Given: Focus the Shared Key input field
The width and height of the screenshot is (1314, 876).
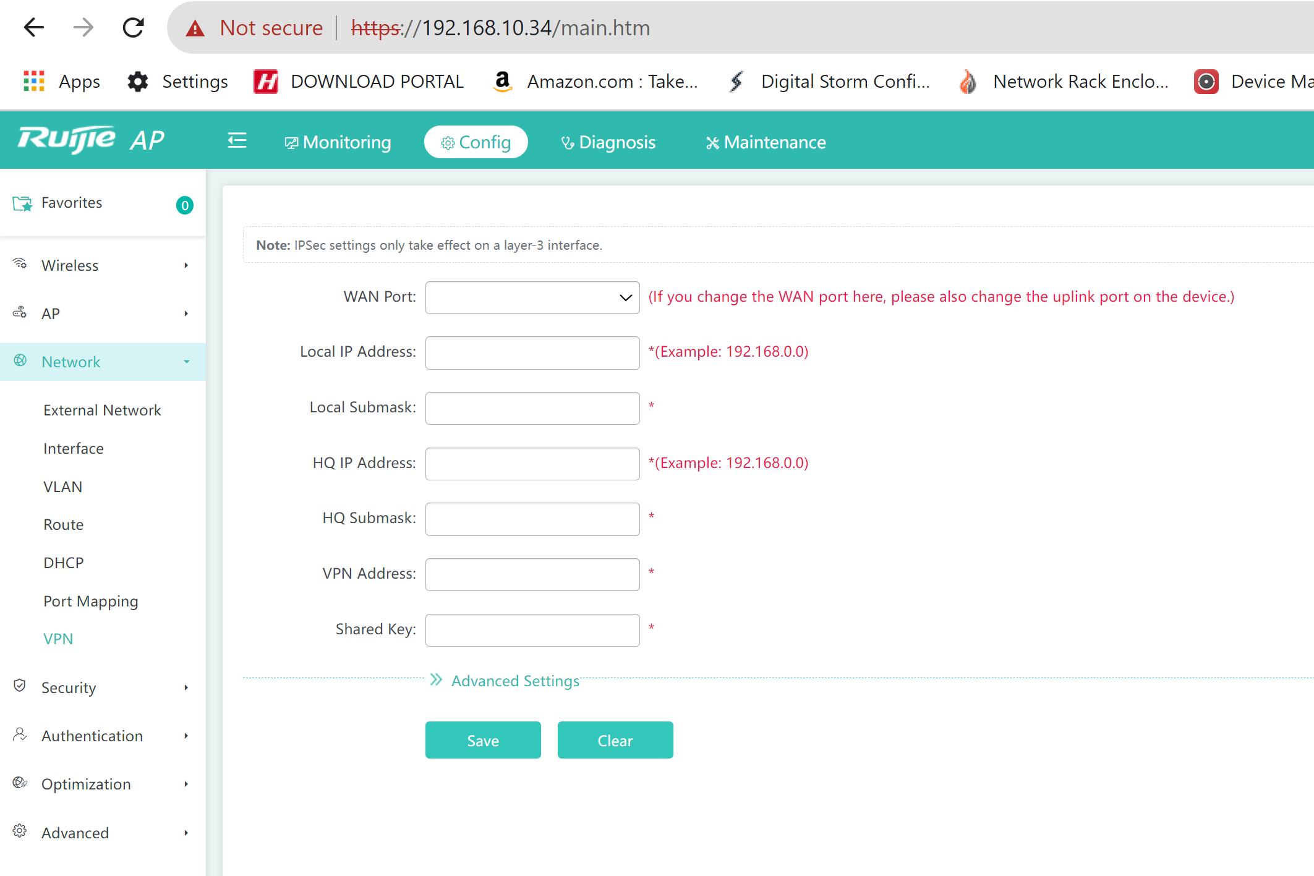Looking at the screenshot, I should [x=532, y=630].
